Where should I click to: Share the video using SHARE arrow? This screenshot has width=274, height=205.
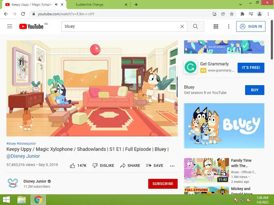[130, 165]
